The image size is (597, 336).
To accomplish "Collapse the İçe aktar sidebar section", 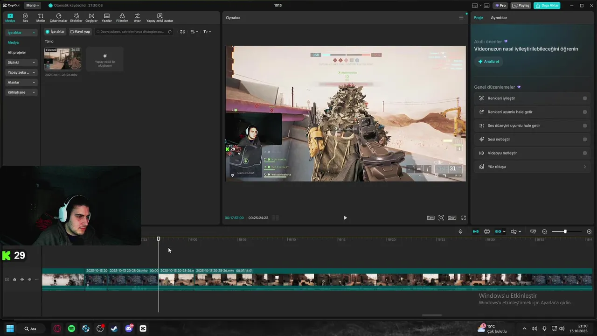I will click(x=21, y=33).
